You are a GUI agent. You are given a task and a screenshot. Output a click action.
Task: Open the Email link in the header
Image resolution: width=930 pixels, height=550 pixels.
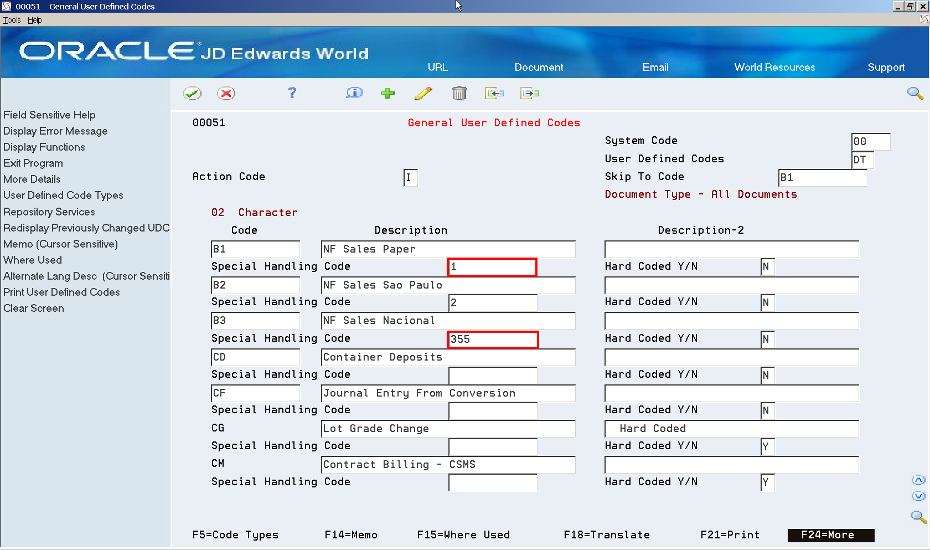(x=655, y=67)
